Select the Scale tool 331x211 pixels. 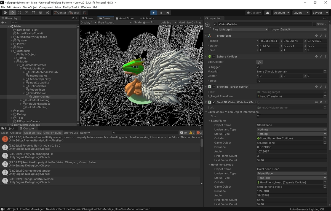click(26, 13)
